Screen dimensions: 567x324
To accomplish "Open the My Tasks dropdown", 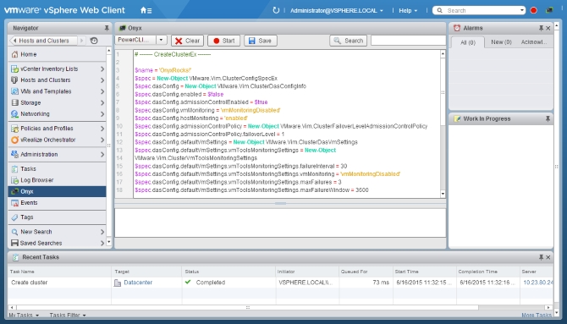I will 24,316.
